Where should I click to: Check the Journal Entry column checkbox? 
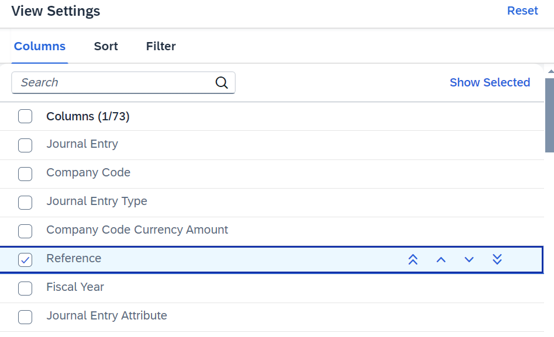click(x=25, y=145)
